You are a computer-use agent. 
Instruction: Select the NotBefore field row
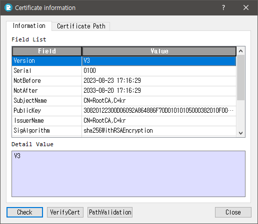point(124,81)
